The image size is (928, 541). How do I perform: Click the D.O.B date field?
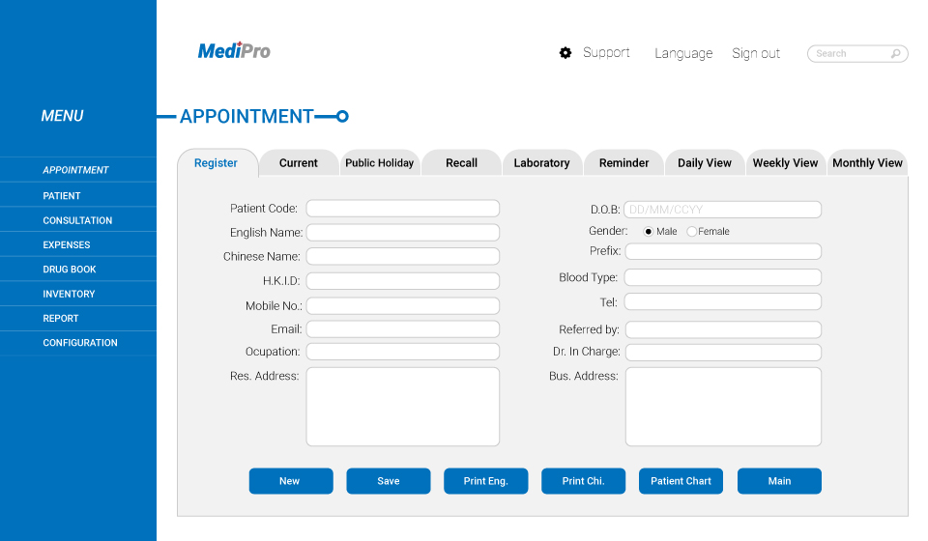(723, 210)
